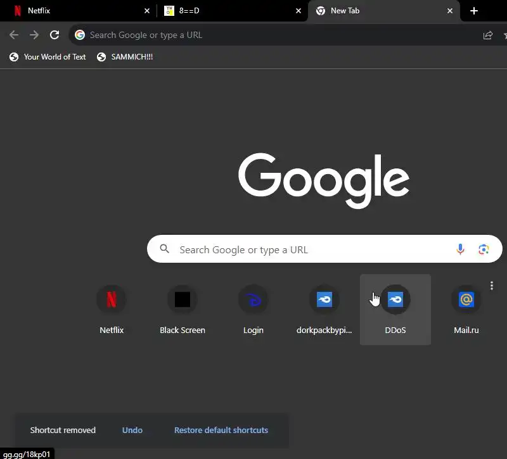Click the Google icon in address bar
This screenshot has width=507, height=459.
point(80,35)
